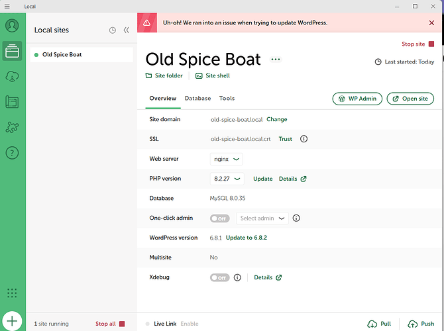Open the Select admin dropdown
The height and width of the screenshot is (331, 444).
[262, 218]
